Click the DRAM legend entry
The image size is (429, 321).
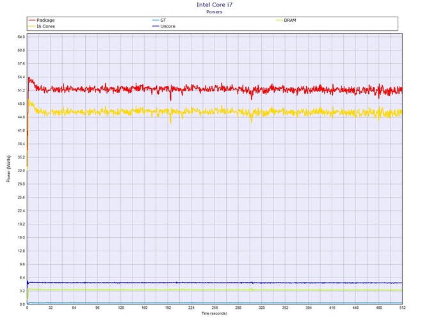tap(286, 20)
